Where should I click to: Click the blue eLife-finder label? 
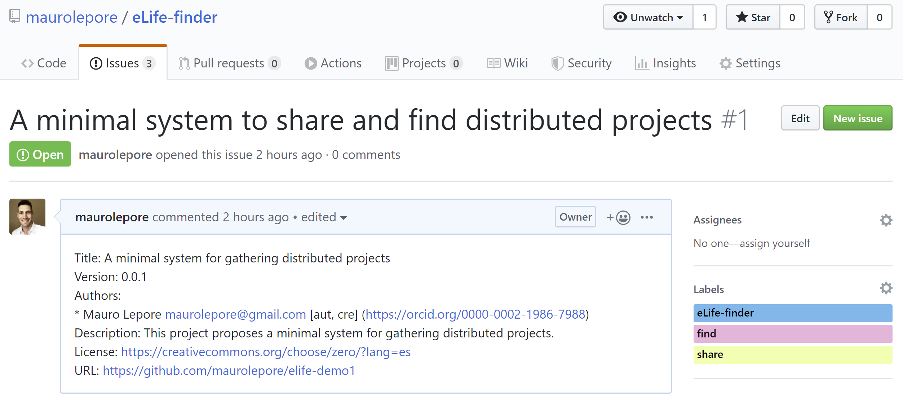[x=793, y=313]
